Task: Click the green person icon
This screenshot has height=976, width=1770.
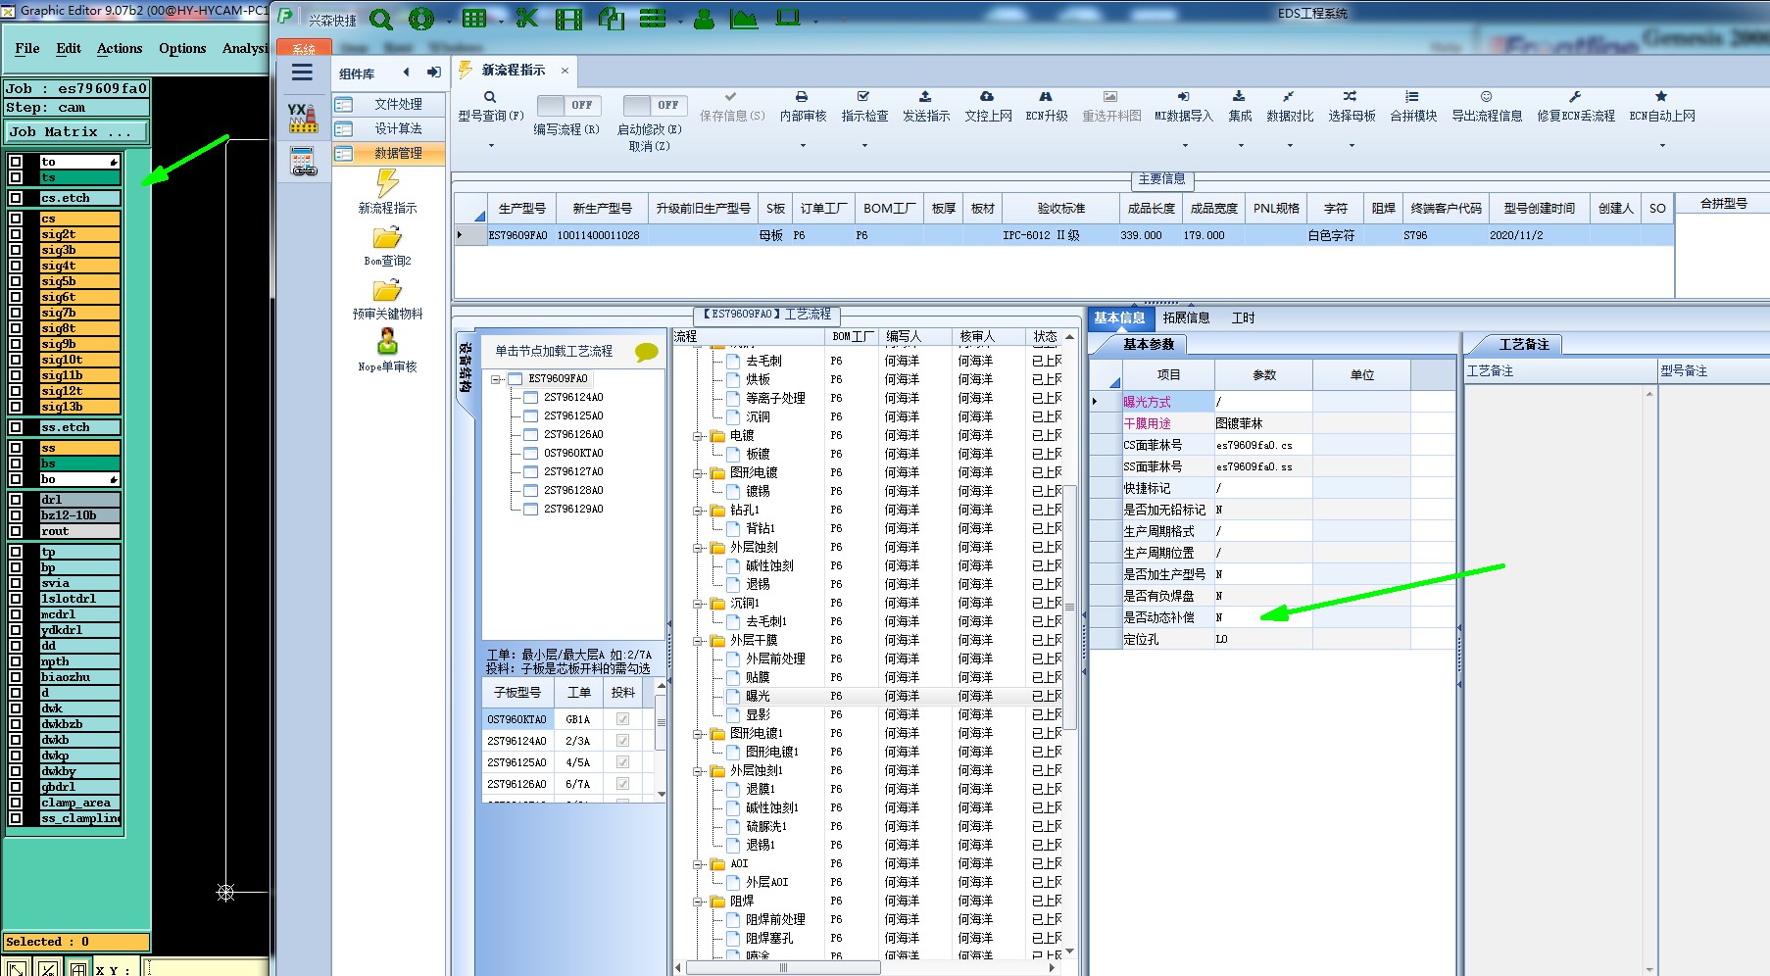Action: click(x=704, y=19)
